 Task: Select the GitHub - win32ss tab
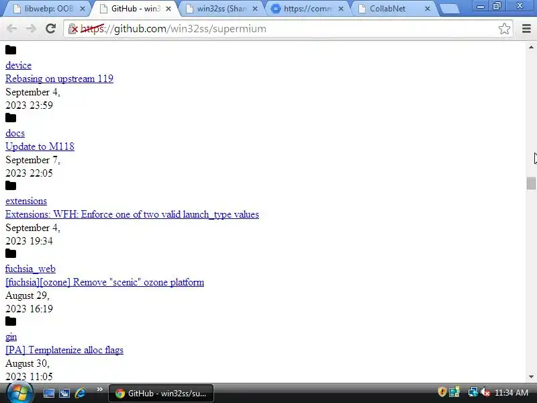pos(136,9)
